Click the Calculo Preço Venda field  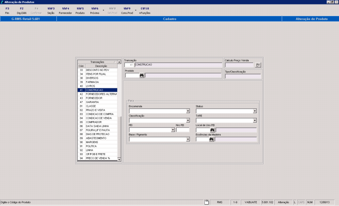tap(239, 65)
